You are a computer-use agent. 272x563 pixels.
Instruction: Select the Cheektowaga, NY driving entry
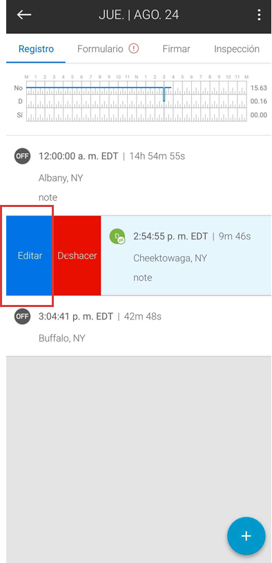(x=186, y=256)
